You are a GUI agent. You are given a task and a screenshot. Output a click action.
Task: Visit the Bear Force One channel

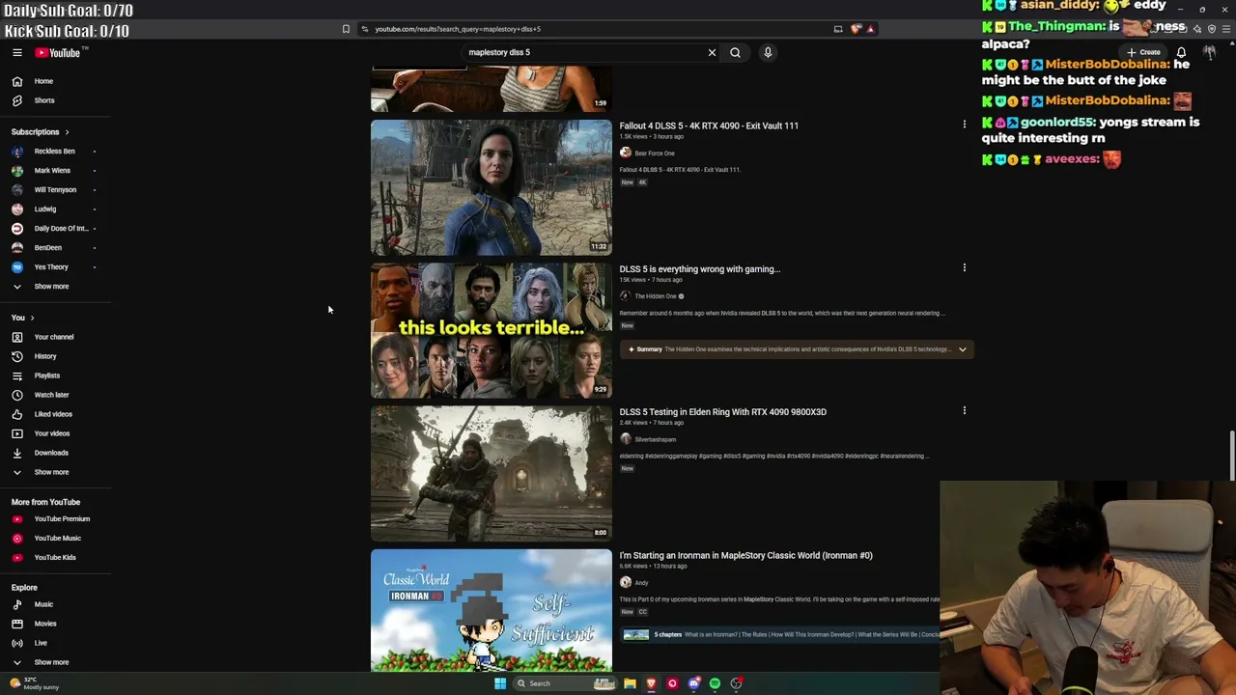tap(655, 153)
